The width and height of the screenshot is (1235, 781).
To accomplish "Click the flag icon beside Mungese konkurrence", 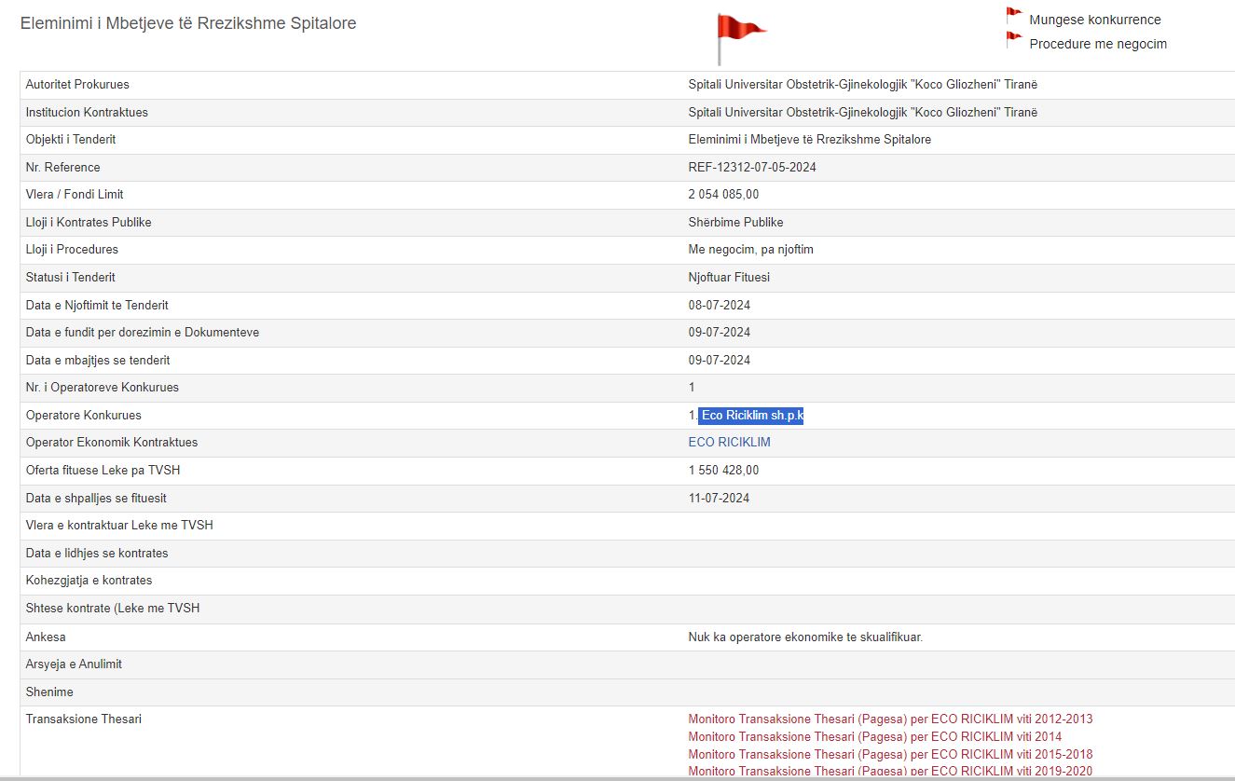I will pyautogui.click(x=1014, y=16).
